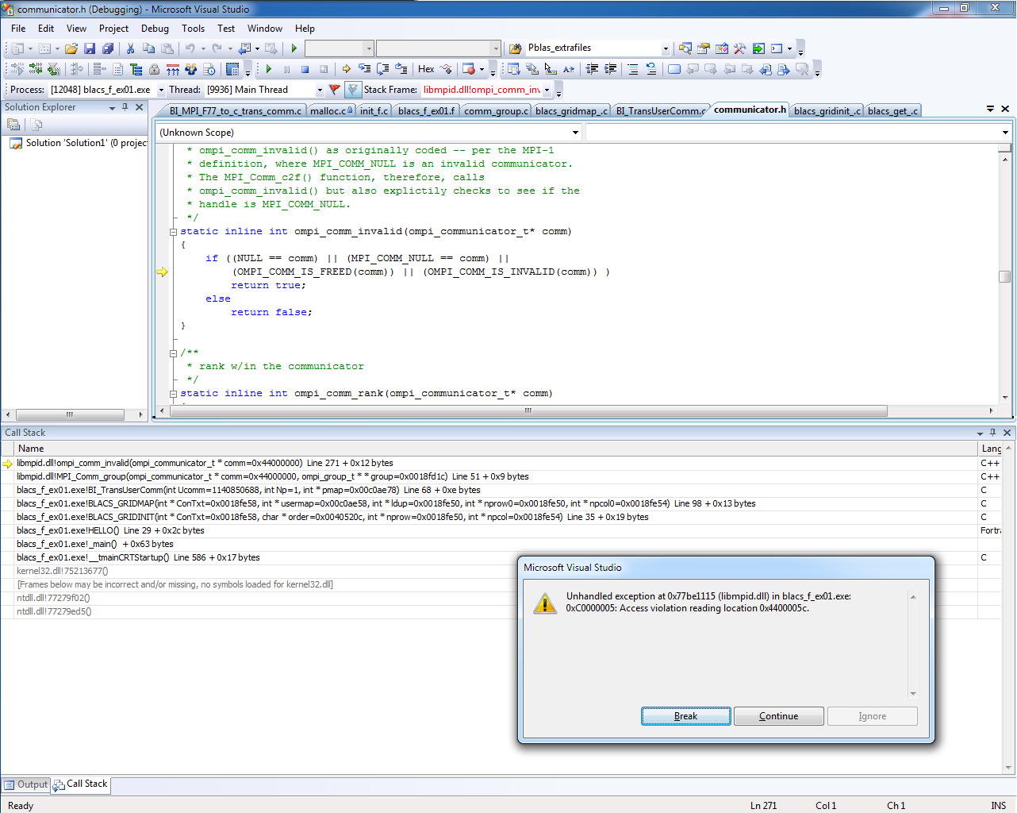Viewport: 1017px width, 813px height.
Task: Click the Step Into icon
Action: pos(364,69)
